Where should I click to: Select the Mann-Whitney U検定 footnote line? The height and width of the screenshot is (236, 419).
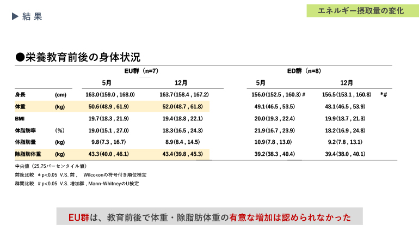[x=77, y=184]
